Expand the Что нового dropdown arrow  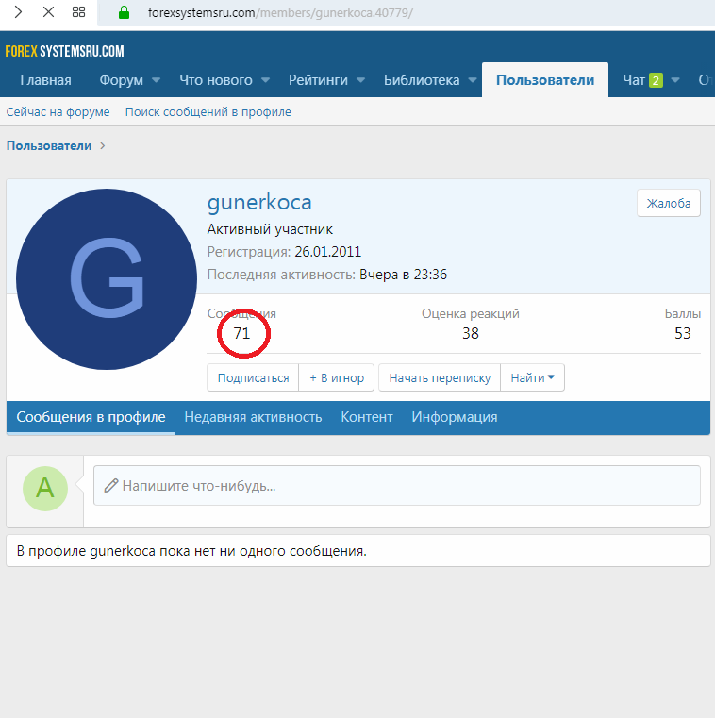pyautogui.click(x=265, y=80)
